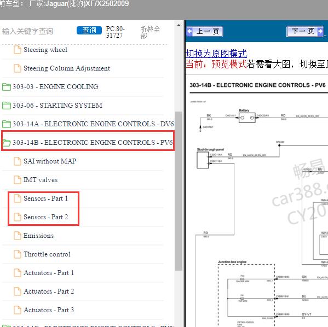Image resolution: width=328 pixels, height=327 pixels.
Task: Open Steering Column Adjustment page icon
Action: [18, 68]
